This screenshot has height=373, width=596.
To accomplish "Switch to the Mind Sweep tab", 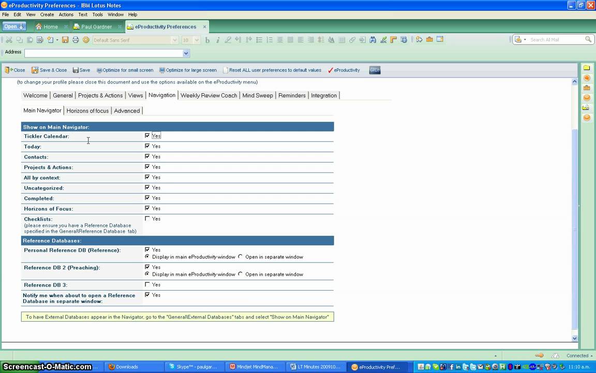I will 258,95.
